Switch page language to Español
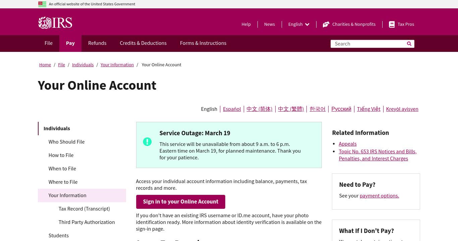Image resolution: width=458 pixels, height=241 pixels. tap(232, 109)
